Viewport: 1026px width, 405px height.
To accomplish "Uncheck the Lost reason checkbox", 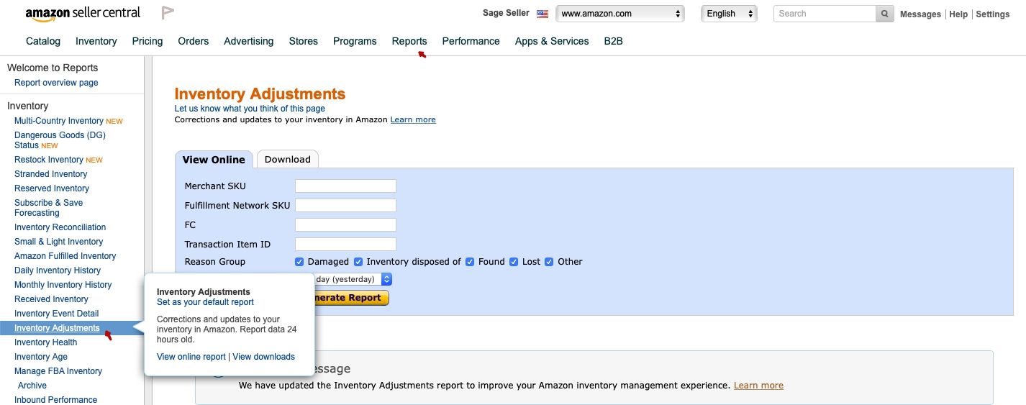I will (x=514, y=262).
